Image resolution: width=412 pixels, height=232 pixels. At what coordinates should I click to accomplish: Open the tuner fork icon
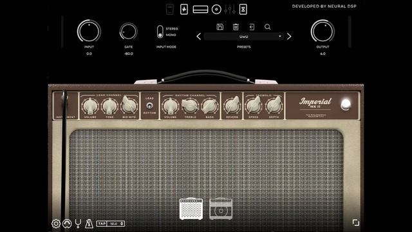pos(78,224)
